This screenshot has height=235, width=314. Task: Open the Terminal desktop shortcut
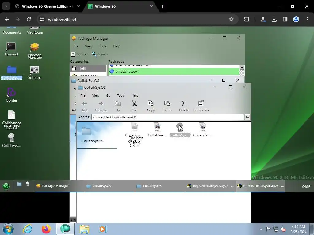pos(11,49)
